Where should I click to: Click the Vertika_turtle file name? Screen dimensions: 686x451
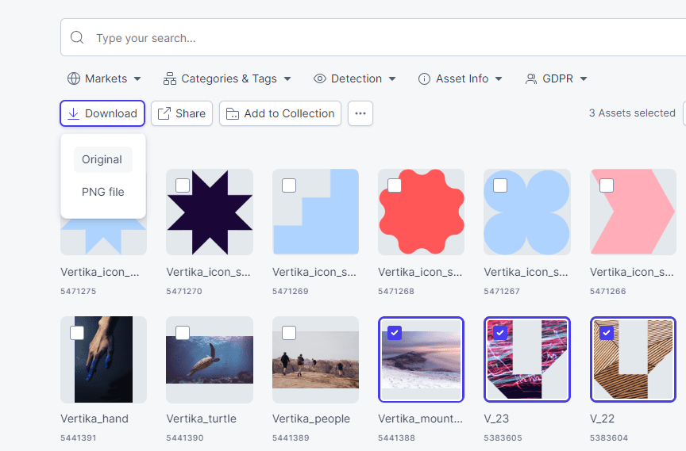(x=201, y=419)
